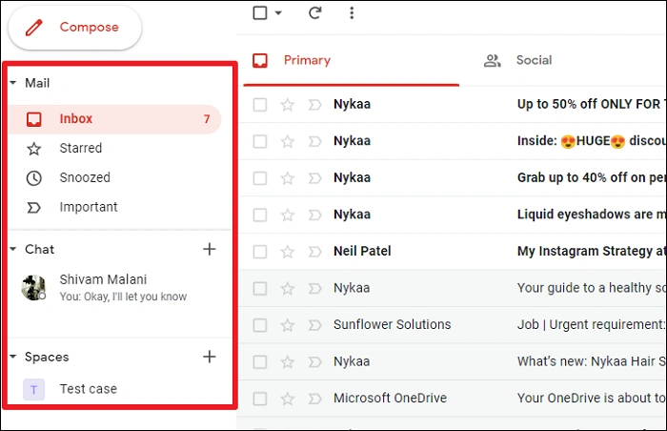Viewport: 667px width, 431px height.
Task: Refresh the inbox
Action: [x=314, y=12]
